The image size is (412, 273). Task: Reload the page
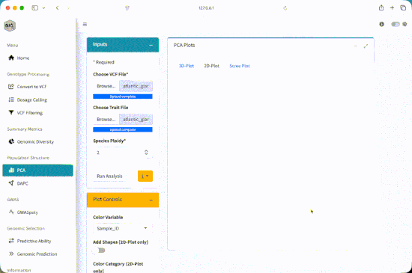(x=285, y=8)
